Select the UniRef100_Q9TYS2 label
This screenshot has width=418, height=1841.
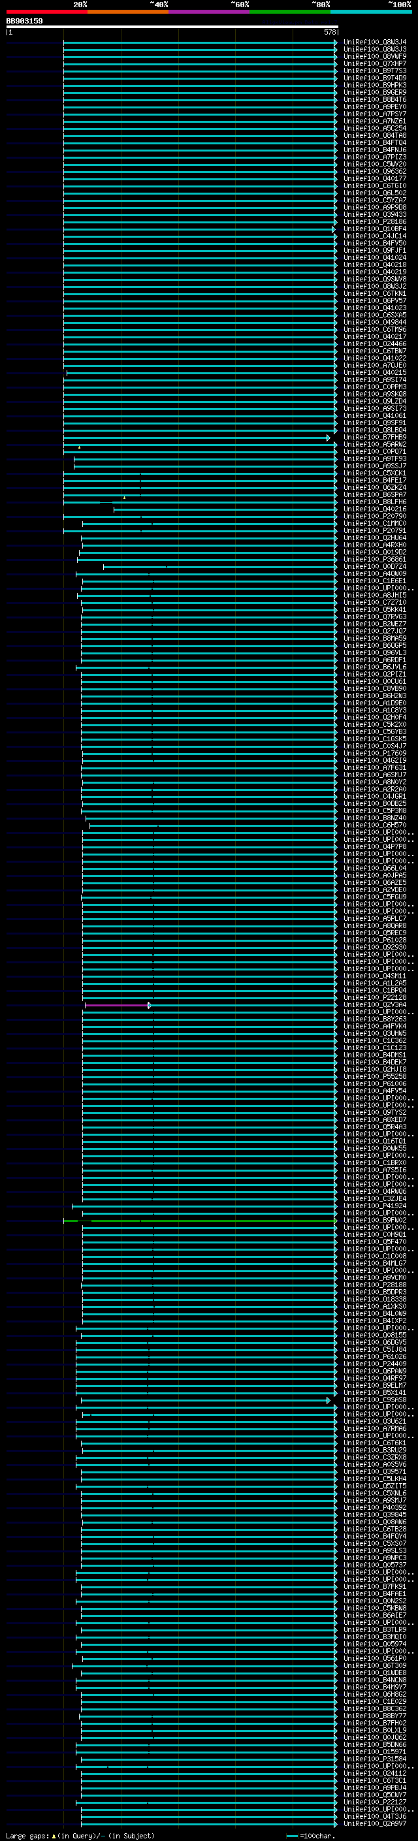point(375,1113)
